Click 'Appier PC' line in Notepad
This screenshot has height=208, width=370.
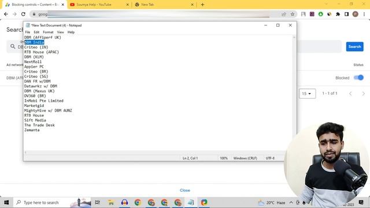click(x=34, y=67)
